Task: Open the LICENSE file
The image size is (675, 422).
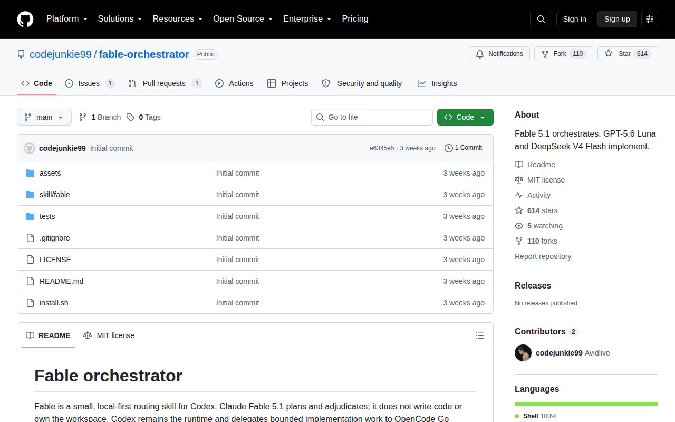Action: tap(55, 260)
